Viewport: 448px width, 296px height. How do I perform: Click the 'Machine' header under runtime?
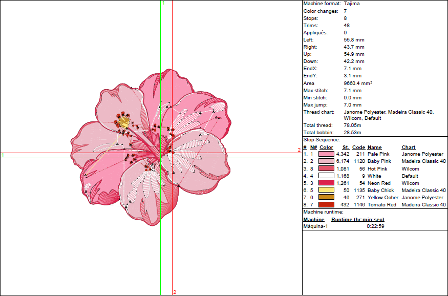point(313,220)
